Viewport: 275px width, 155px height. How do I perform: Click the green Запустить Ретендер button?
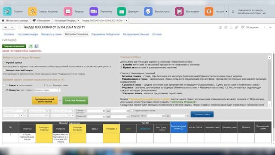pos(75,100)
